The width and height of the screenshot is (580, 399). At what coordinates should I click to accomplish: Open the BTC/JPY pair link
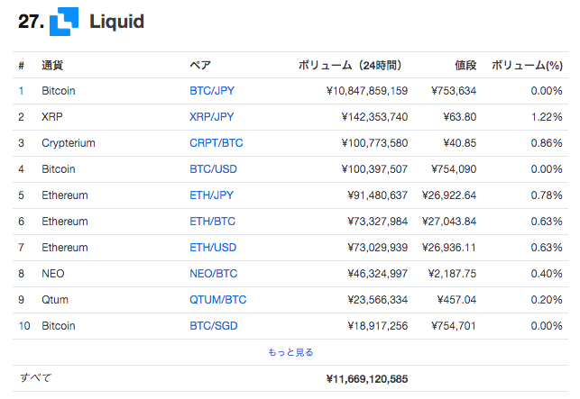(212, 90)
